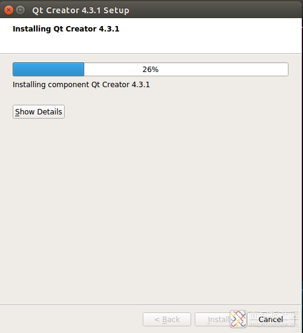Click the separator line above the navigation buttons

tap(151, 305)
